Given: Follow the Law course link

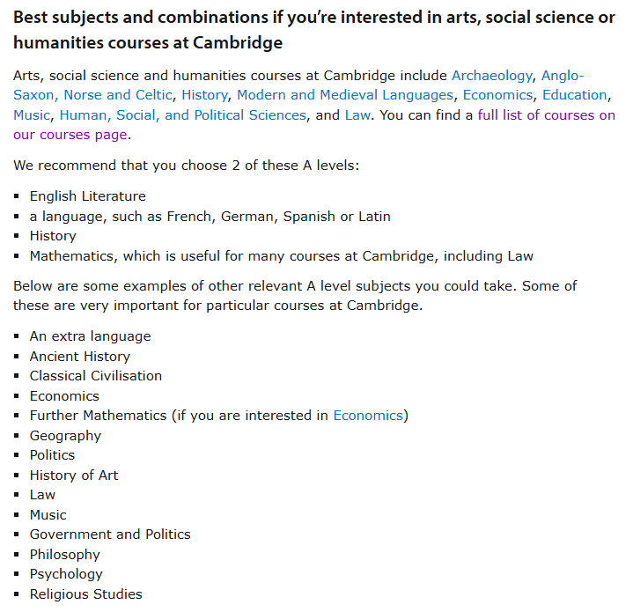Looking at the screenshot, I should [357, 115].
